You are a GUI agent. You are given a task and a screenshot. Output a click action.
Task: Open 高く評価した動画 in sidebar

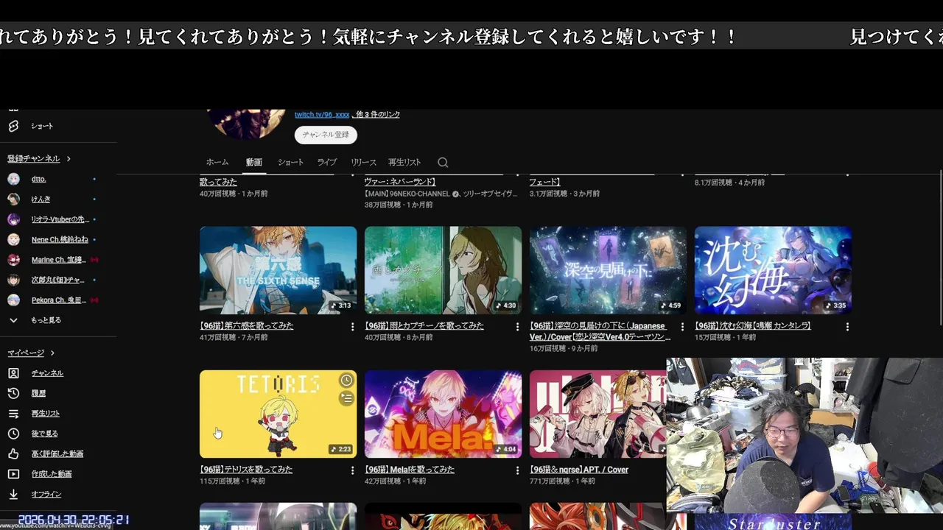pos(57,454)
